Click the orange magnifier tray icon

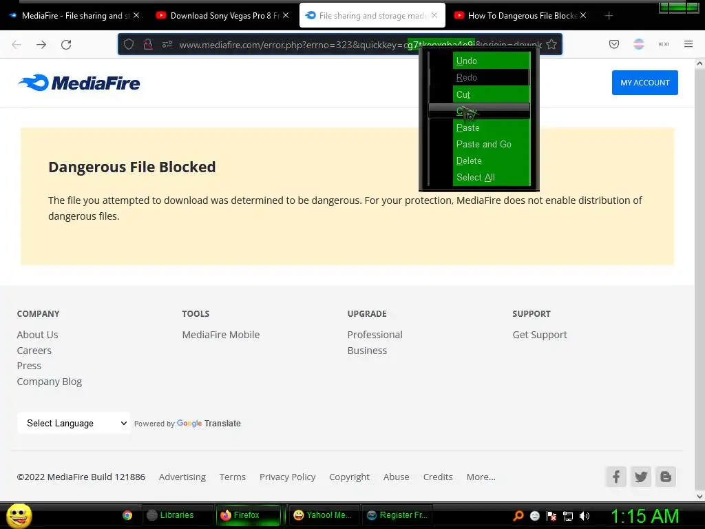pos(518,516)
